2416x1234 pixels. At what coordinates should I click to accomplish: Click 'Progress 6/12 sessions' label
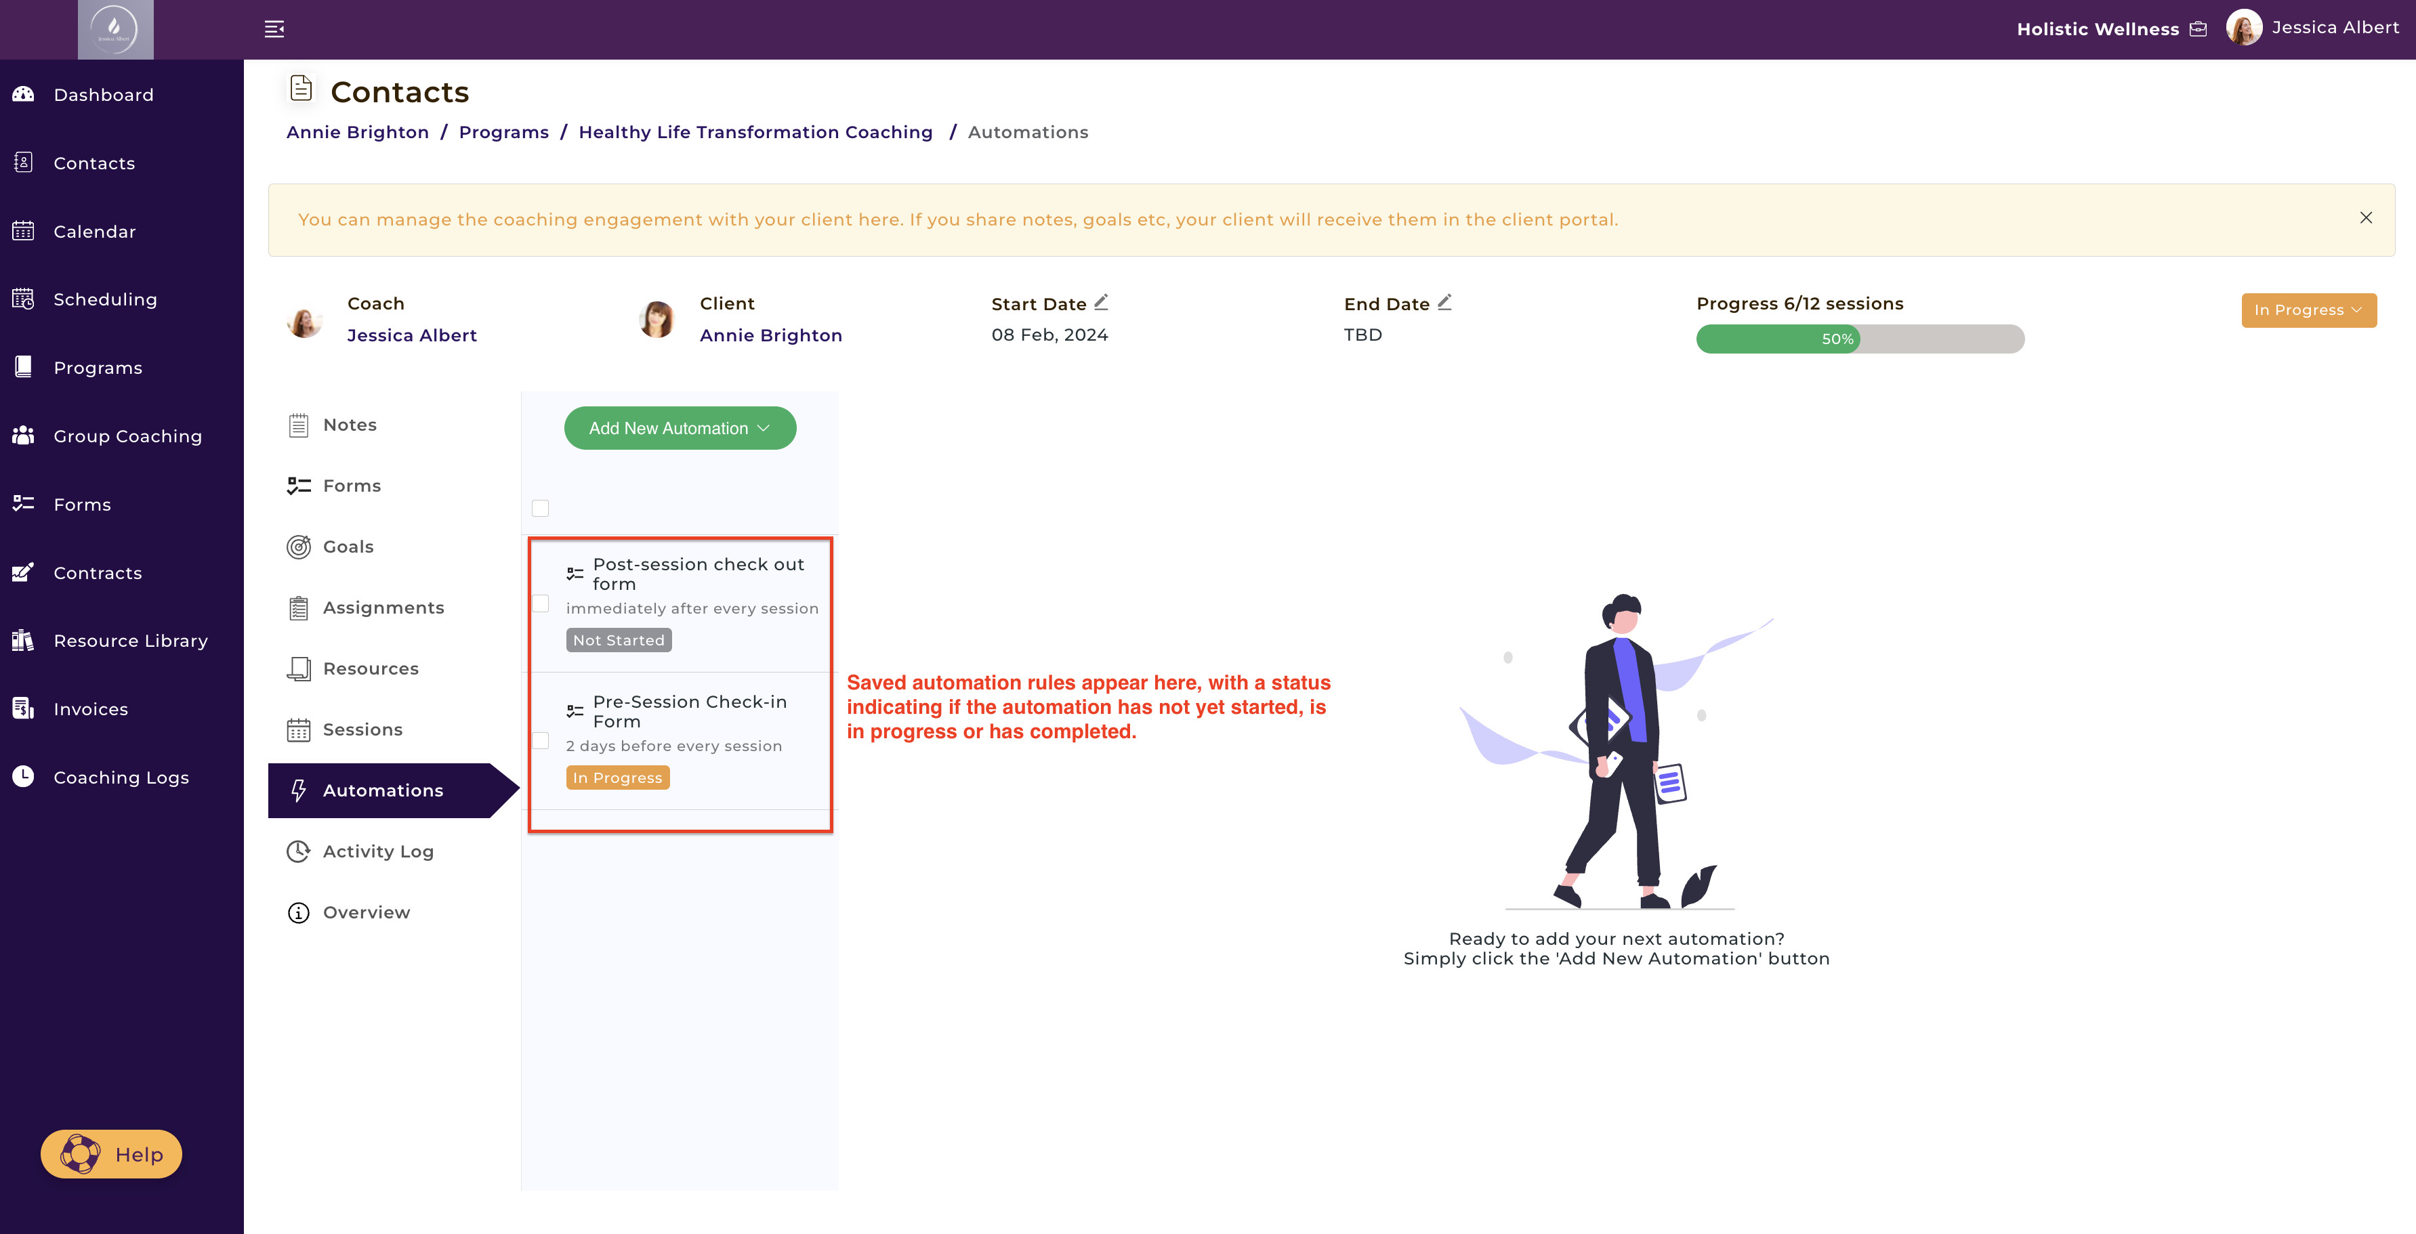tap(1800, 303)
